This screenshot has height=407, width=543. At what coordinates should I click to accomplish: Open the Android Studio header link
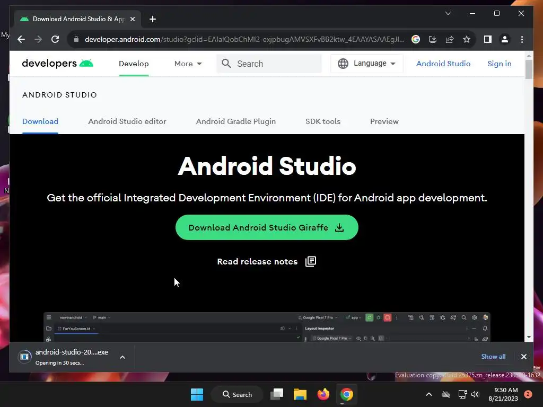tap(443, 64)
